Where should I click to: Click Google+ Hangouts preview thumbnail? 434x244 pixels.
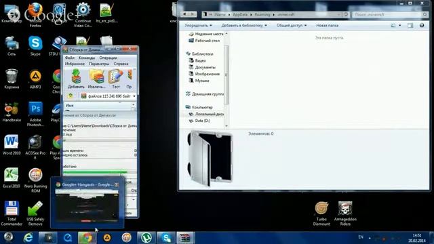[x=87, y=206]
